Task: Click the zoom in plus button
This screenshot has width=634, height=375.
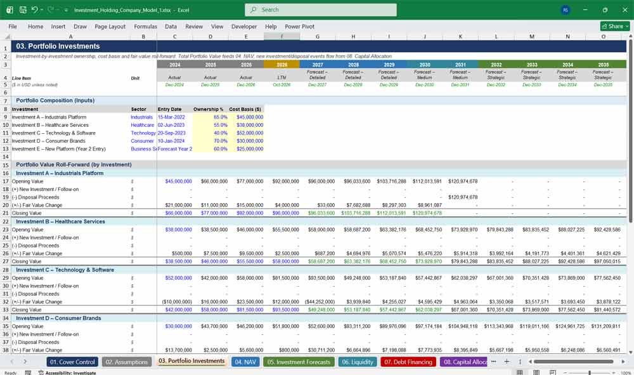Action: point(614,372)
